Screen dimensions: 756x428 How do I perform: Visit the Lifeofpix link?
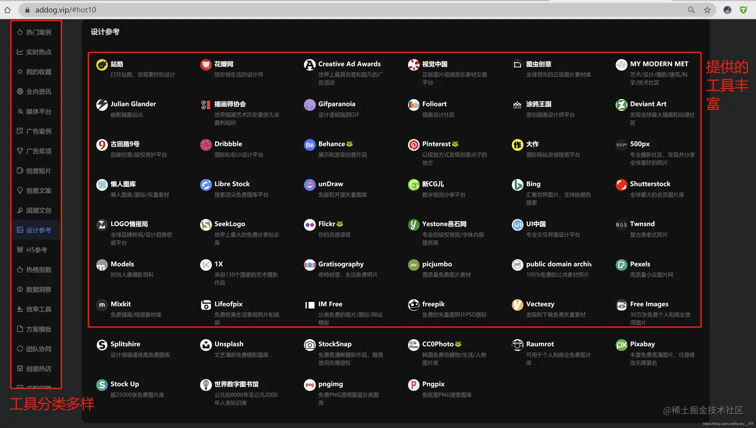coord(228,304)
